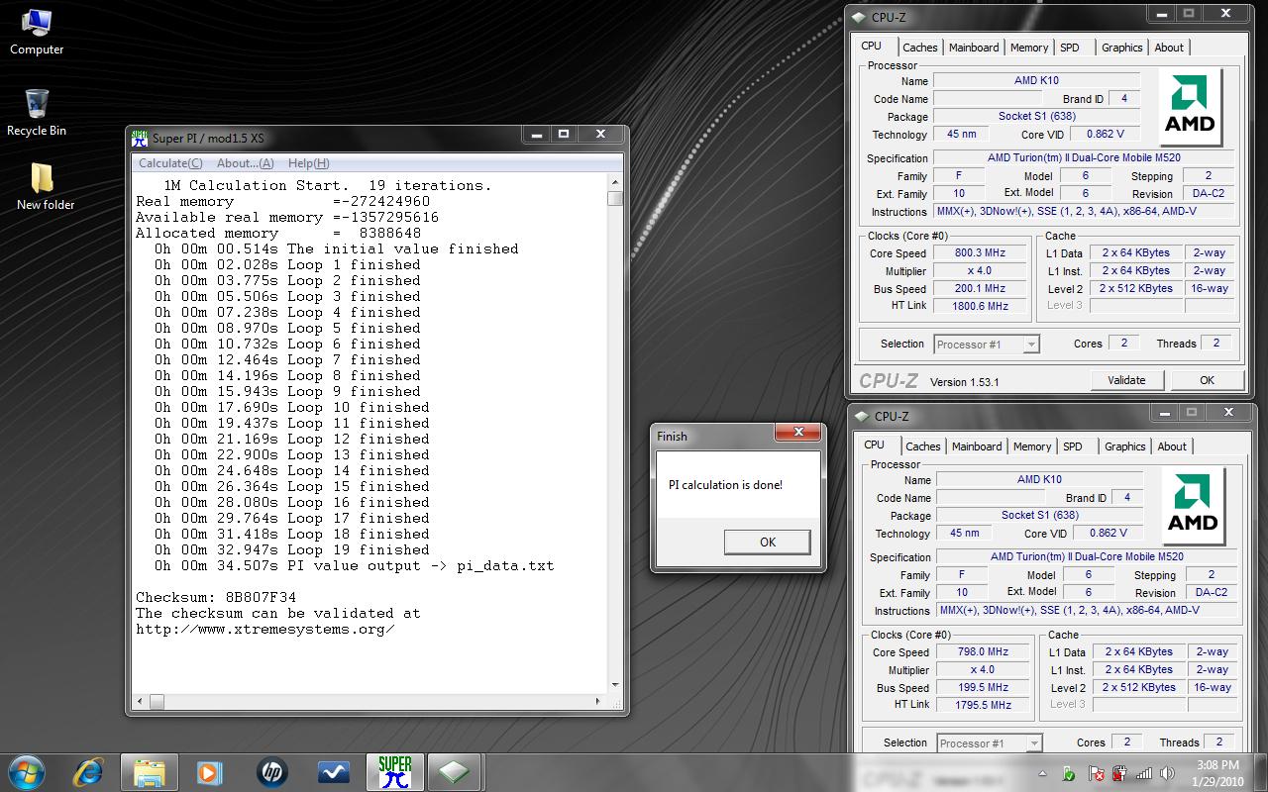Click Bus Speed value 199.5 MHz
1268x792 pixels.
click(x=983, y=688)
